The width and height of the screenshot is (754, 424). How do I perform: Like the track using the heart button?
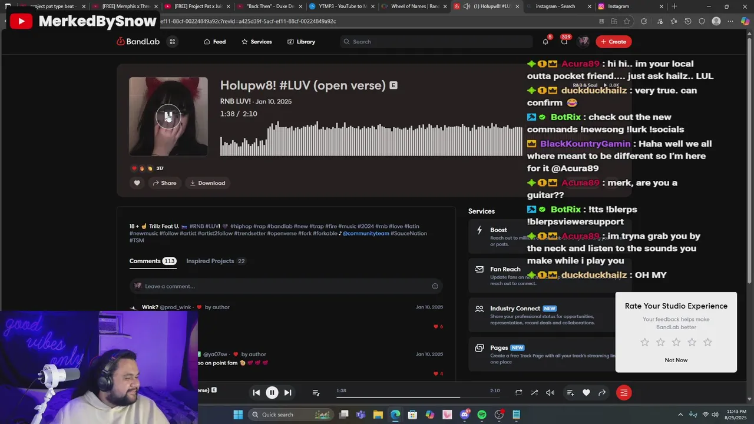pyautogui.click(x=137, y=183)
